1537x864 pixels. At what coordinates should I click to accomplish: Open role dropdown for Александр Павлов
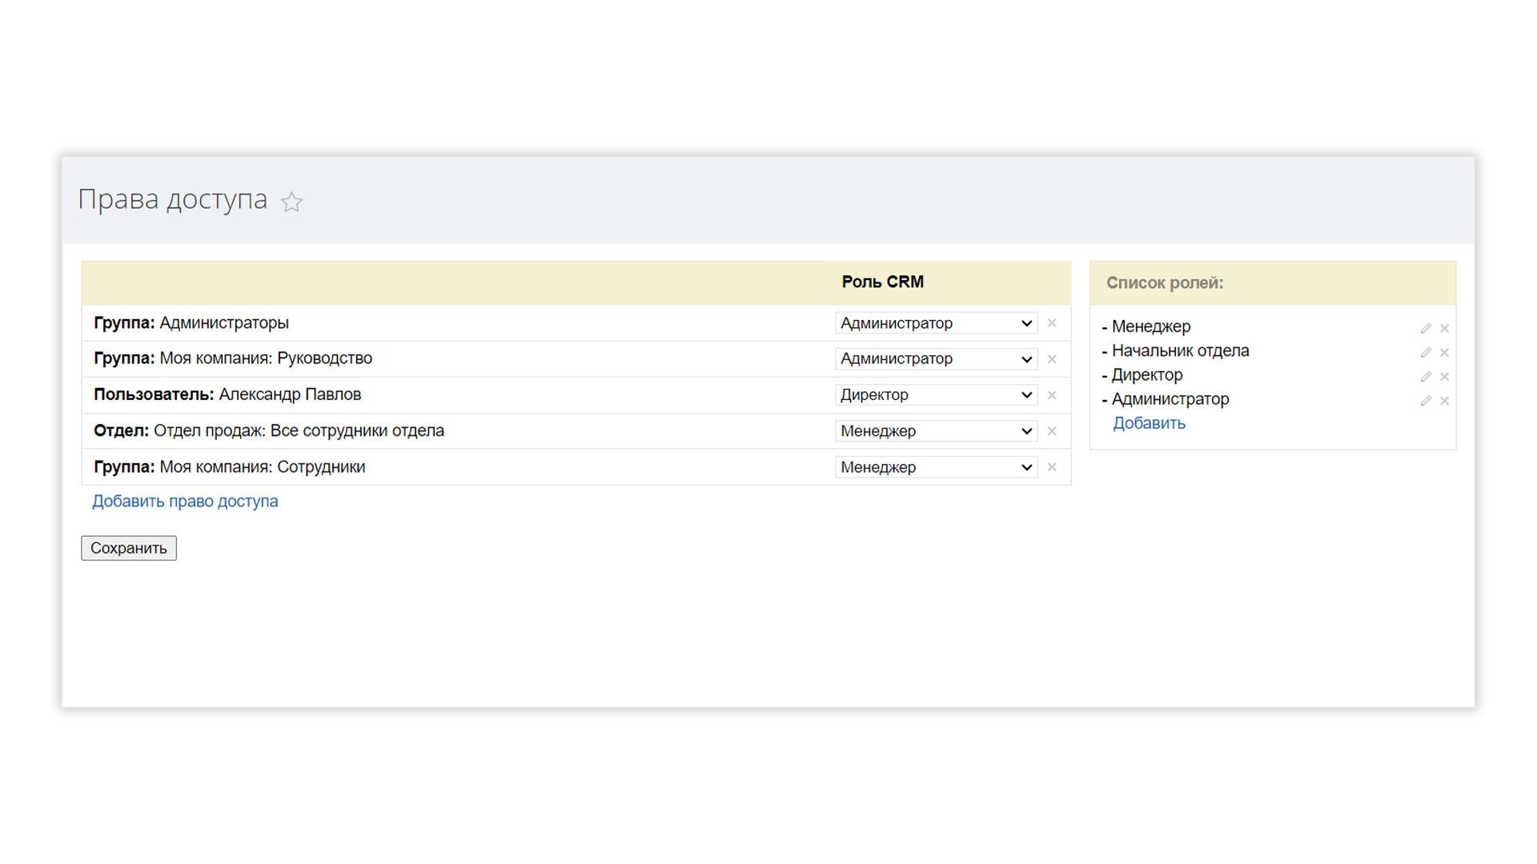pyautogui.click(x=936, y=395)
